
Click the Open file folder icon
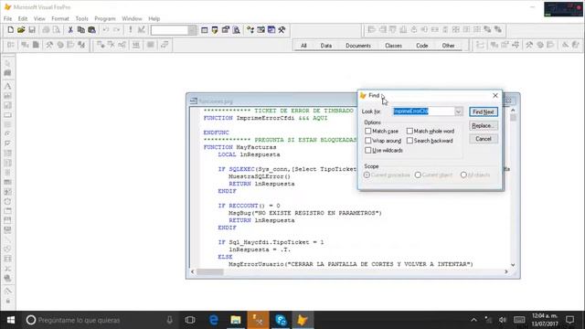(x=21, y=30)
